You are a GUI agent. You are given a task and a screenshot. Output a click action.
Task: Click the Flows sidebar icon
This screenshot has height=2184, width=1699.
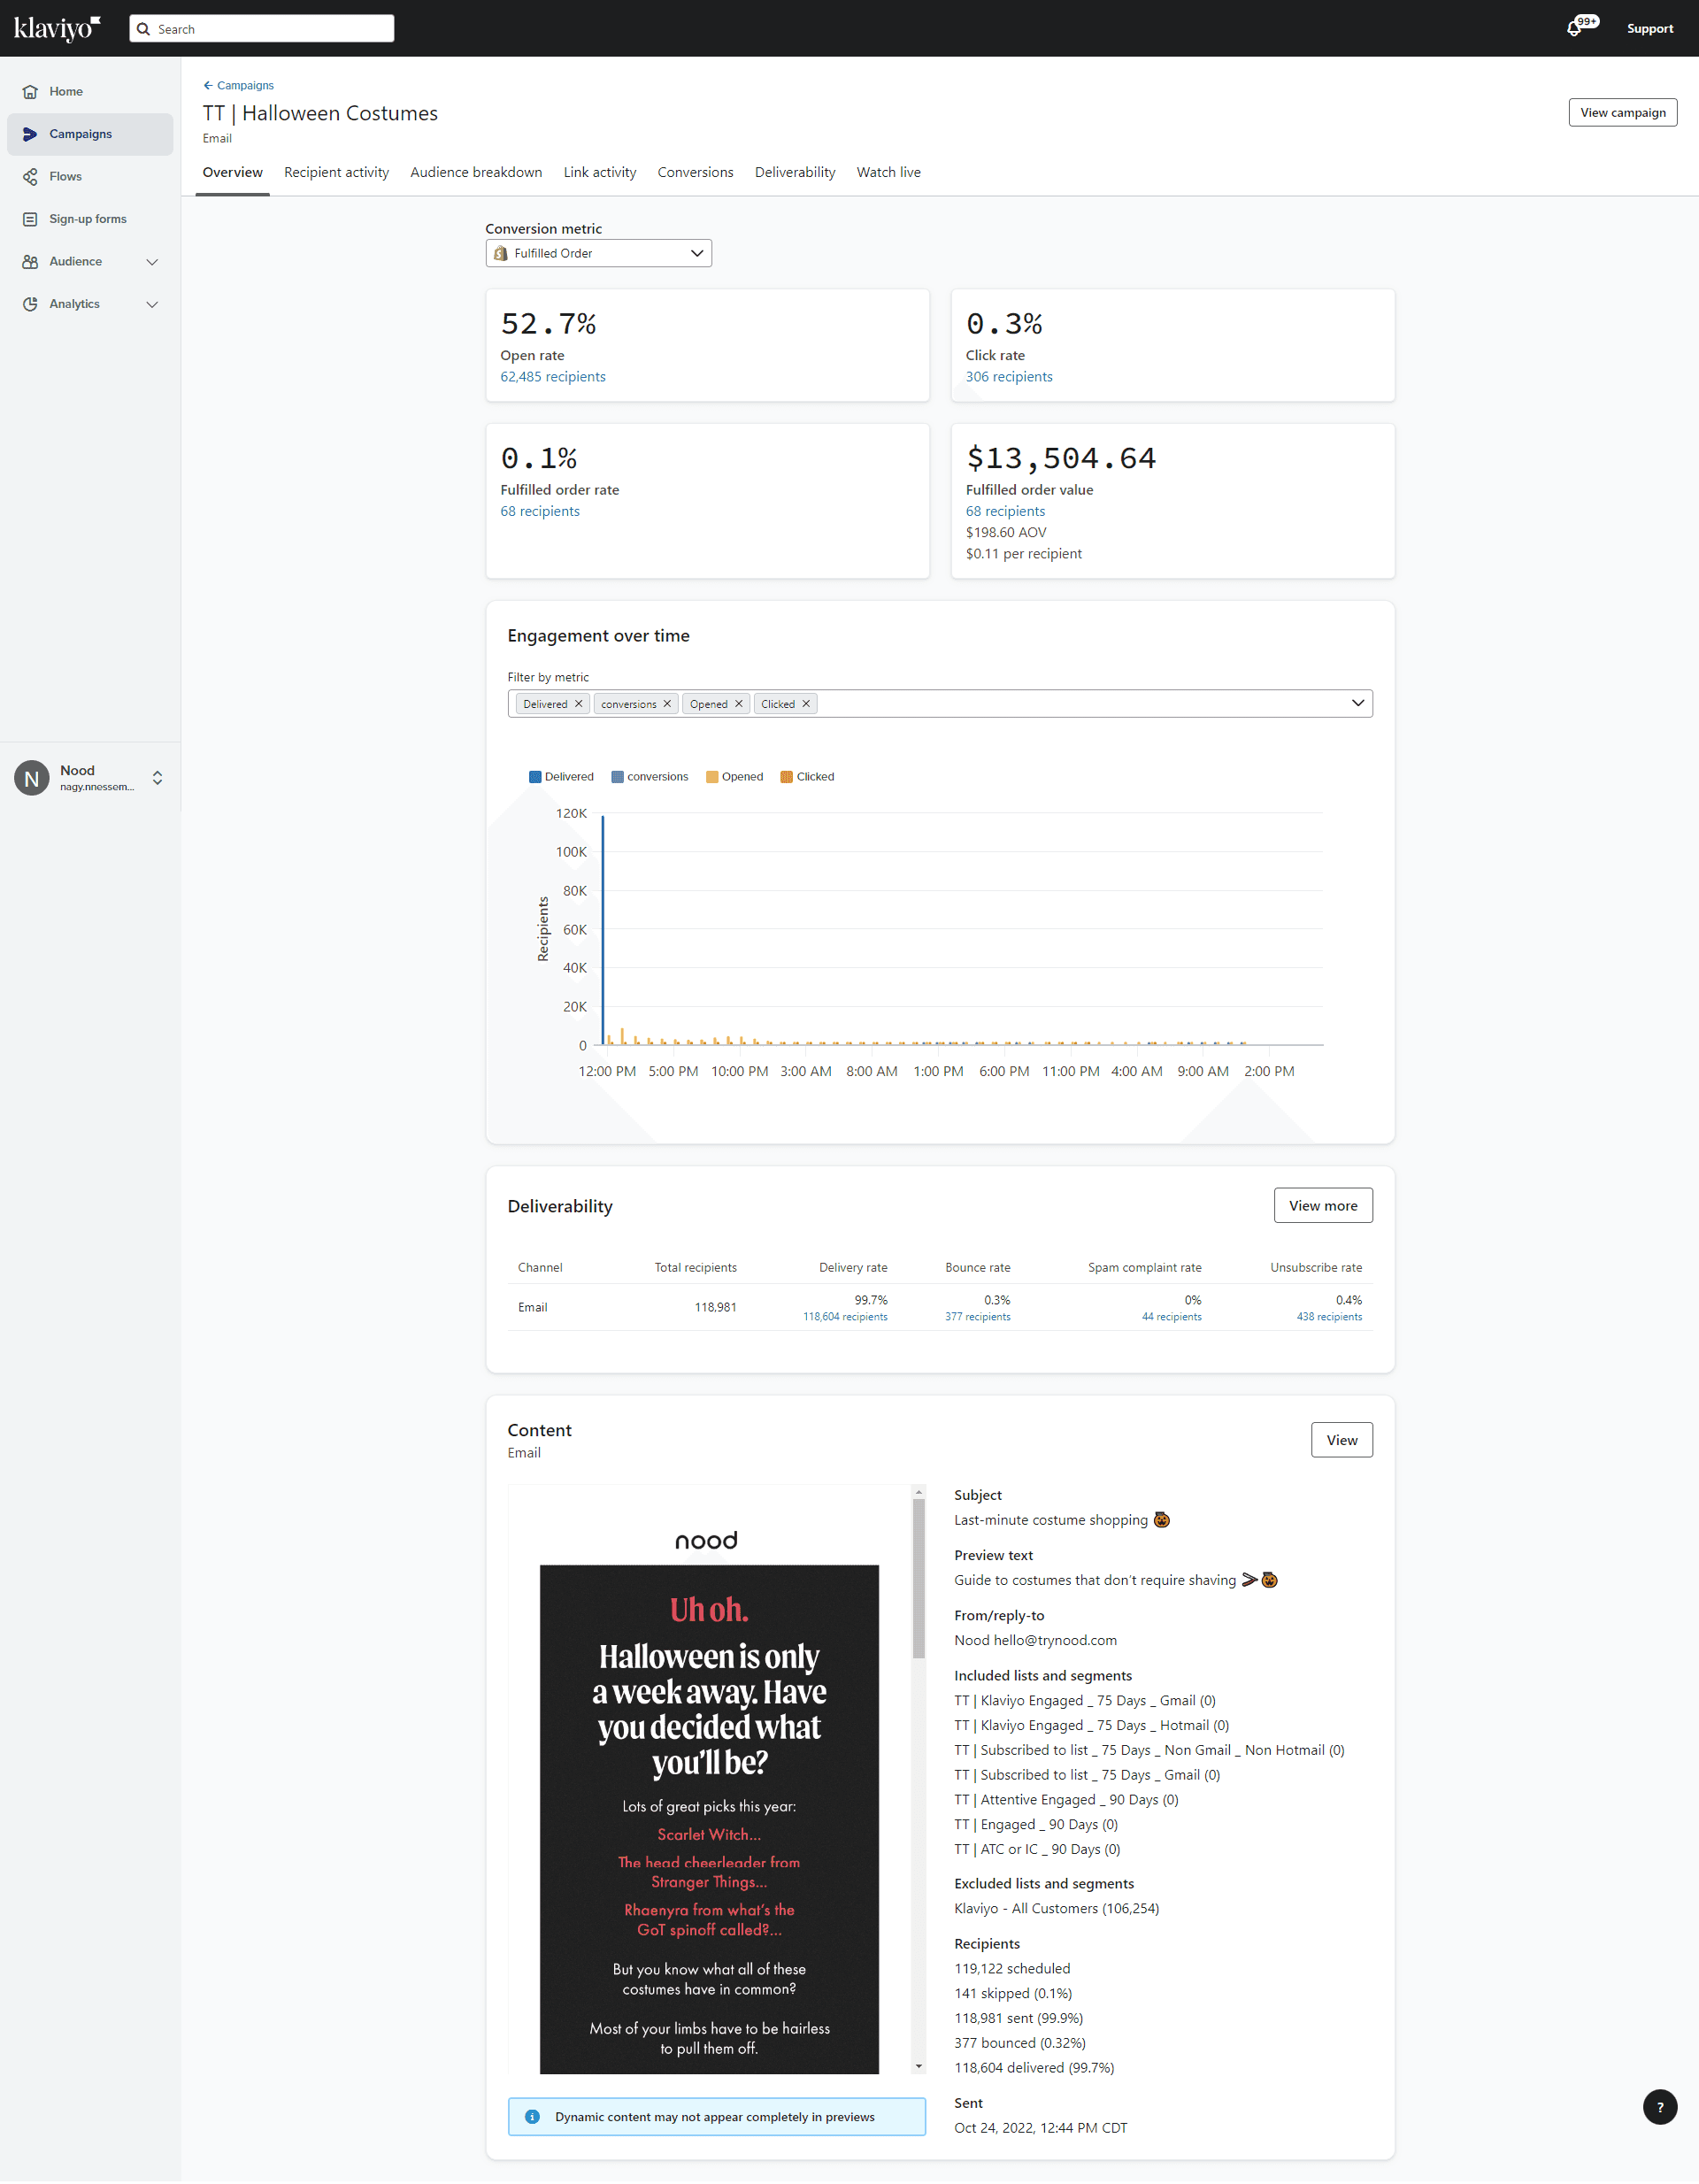(30, 176)
